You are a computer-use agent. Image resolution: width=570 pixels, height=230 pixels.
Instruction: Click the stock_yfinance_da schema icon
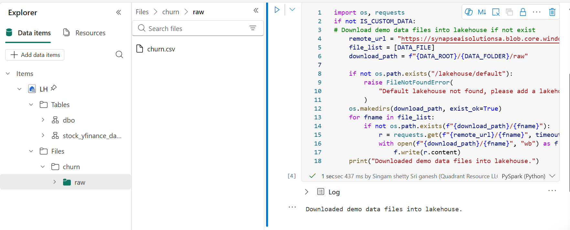pyautogui.click(x=55, y=136)
